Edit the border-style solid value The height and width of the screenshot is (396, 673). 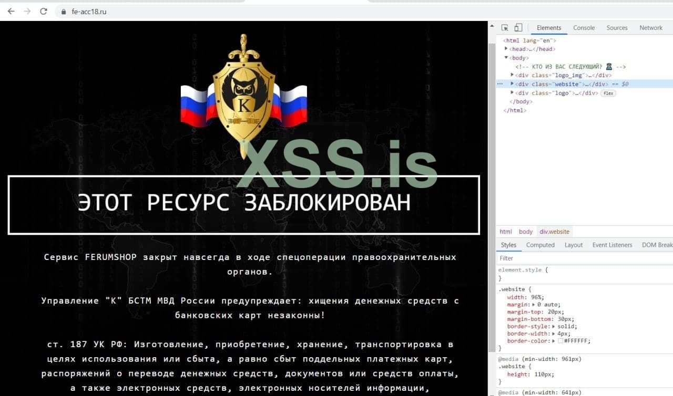tap(566, 327)
